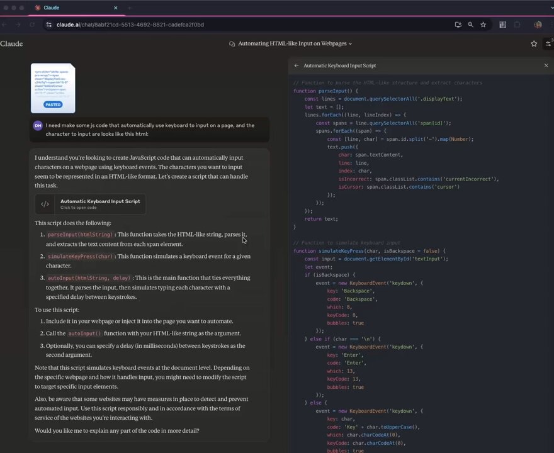View site information icon in address bar

[x=49, y=25]
